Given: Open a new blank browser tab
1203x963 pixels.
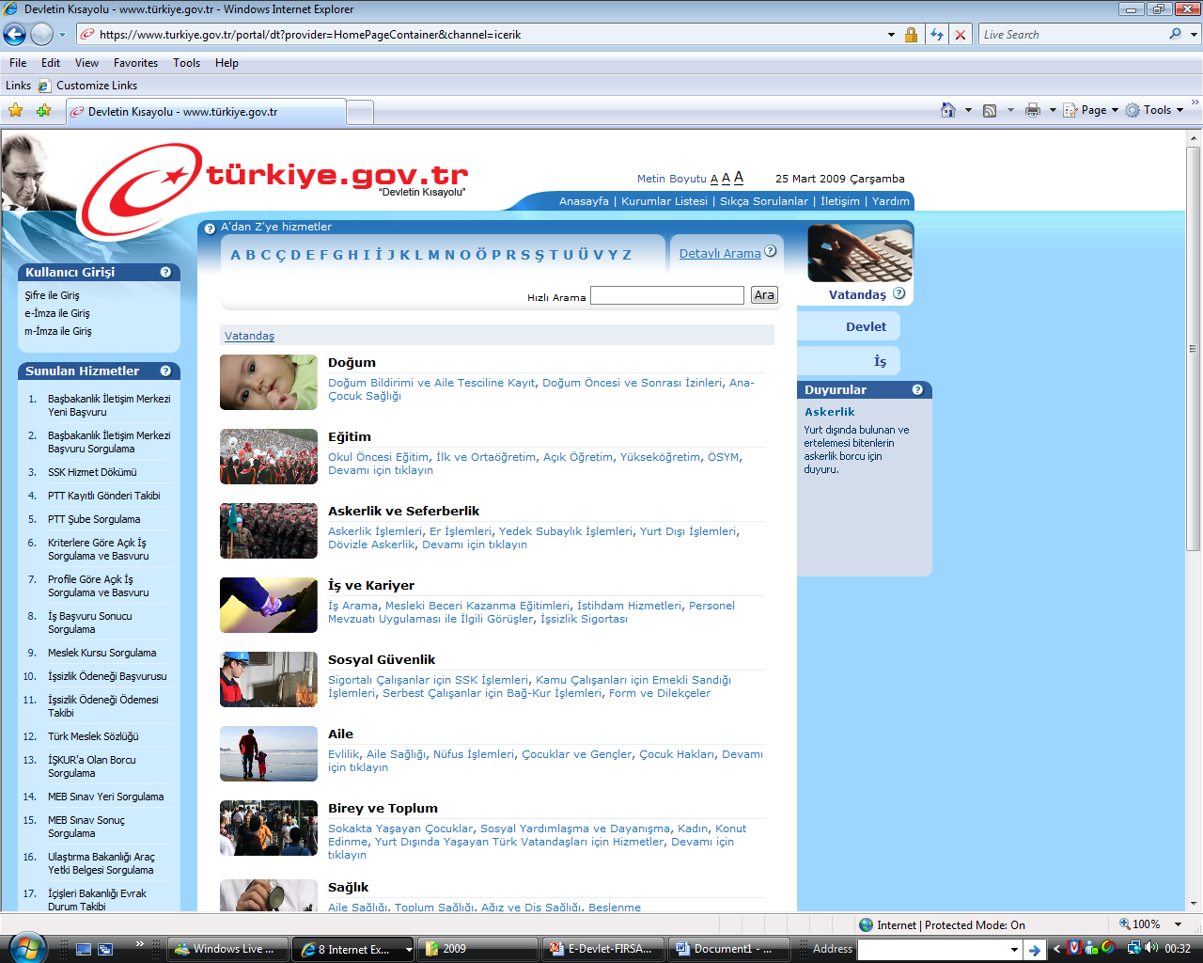Looking at the screenshot, I should pos(359,112).
